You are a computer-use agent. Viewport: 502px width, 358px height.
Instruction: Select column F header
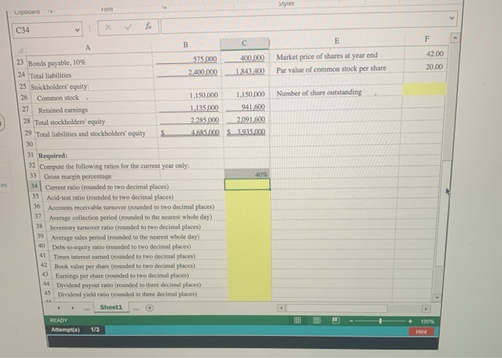coord(427,39)
